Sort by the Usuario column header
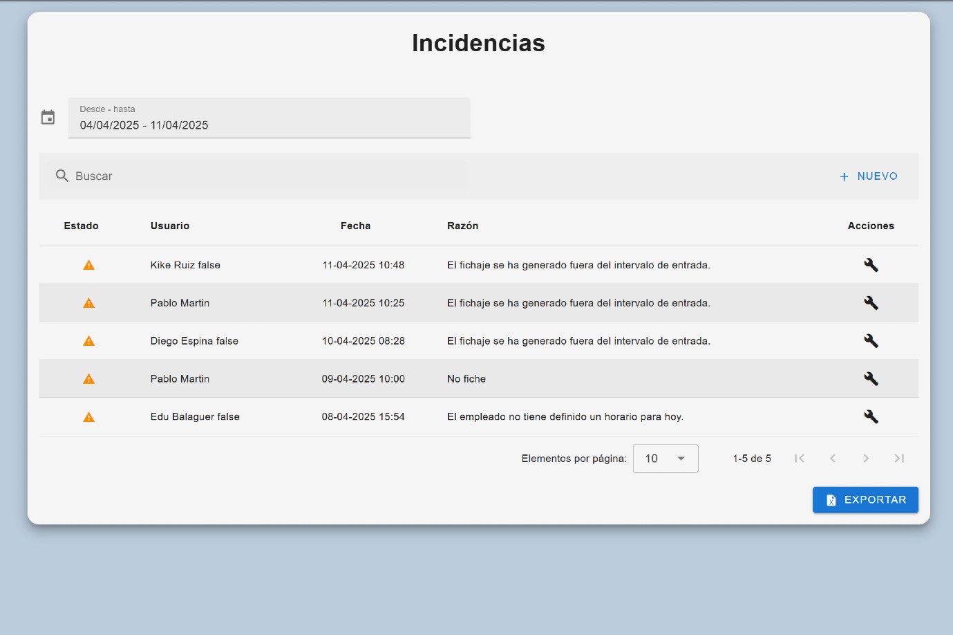Viewport: 953px width, 635px height. [170, 226]
